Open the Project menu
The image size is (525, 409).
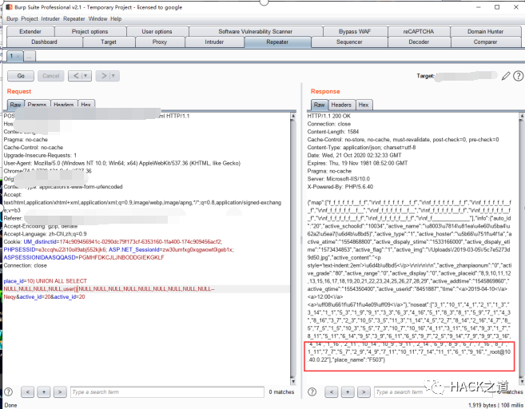tap(30, 18)
